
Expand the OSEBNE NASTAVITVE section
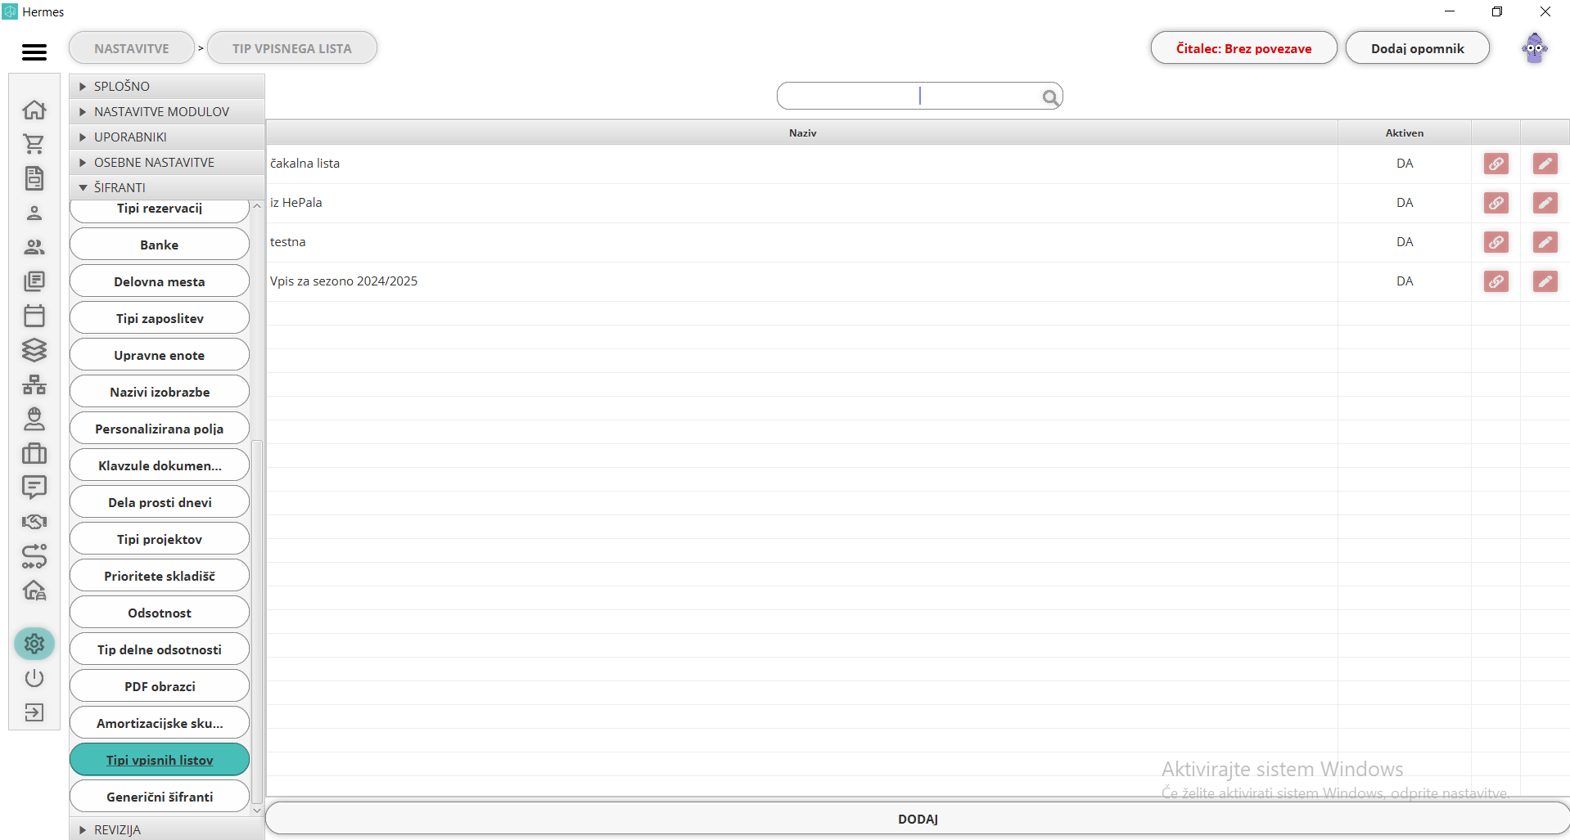click(x=167, y=162)
